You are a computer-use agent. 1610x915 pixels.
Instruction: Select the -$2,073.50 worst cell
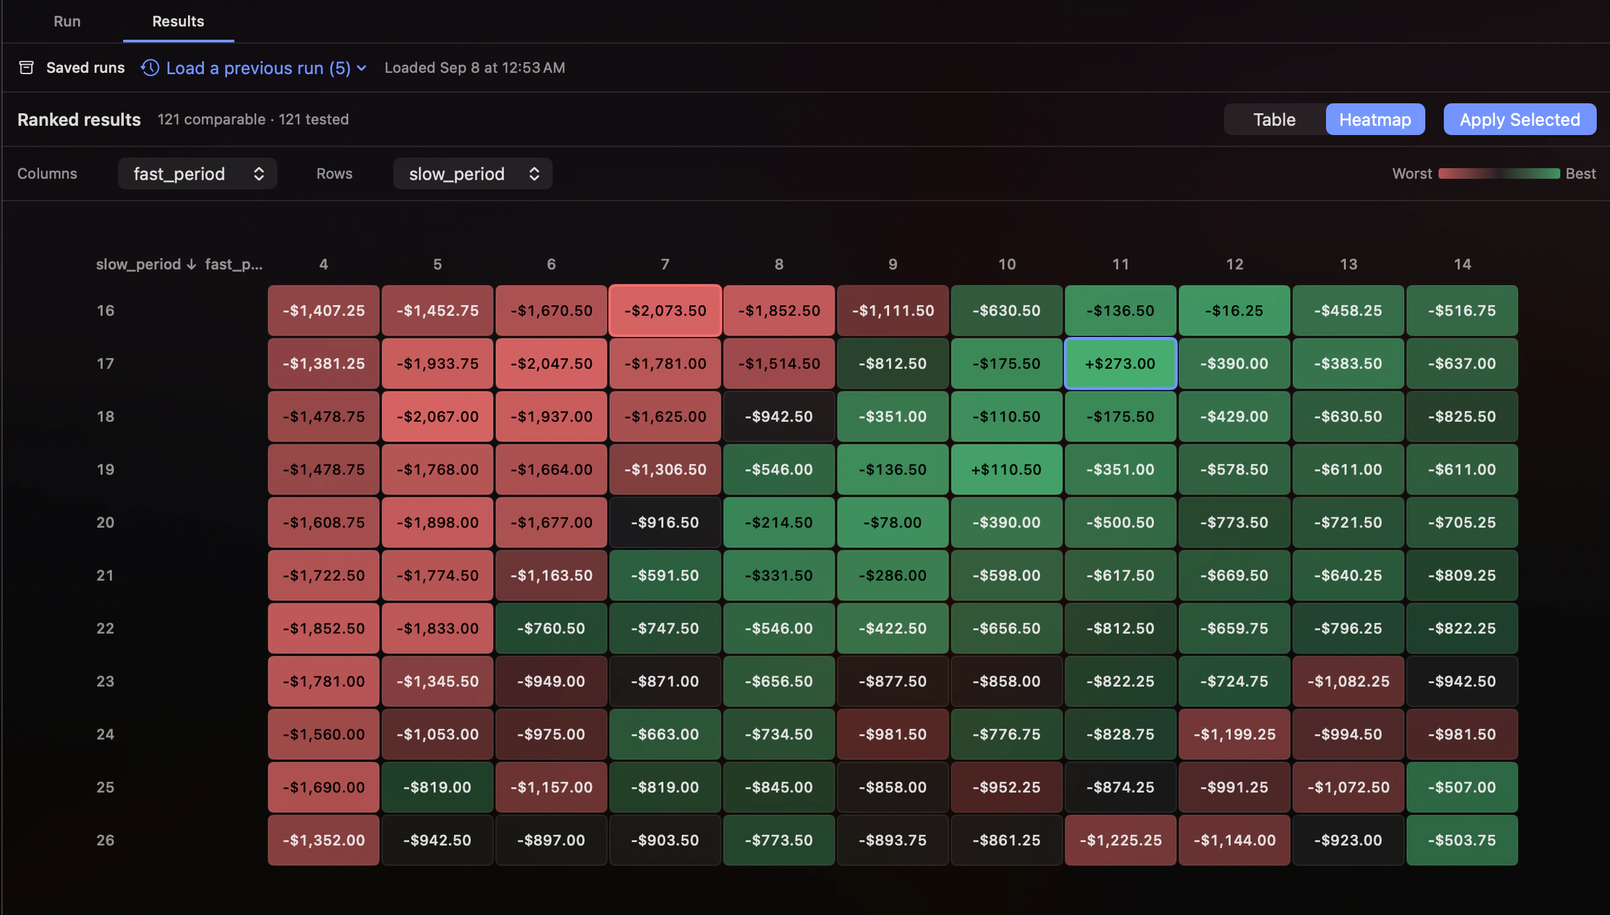click(665, 311)
